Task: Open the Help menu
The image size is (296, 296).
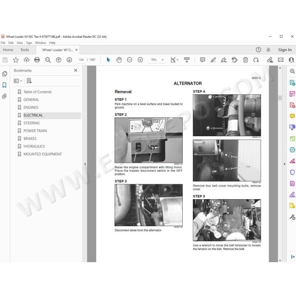Action: point(52,43)
